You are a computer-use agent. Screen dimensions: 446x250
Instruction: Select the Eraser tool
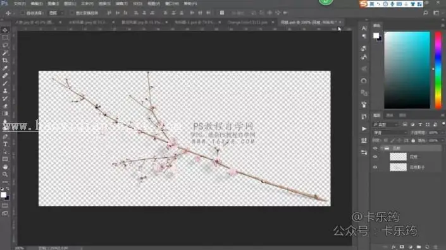point(5,106)
